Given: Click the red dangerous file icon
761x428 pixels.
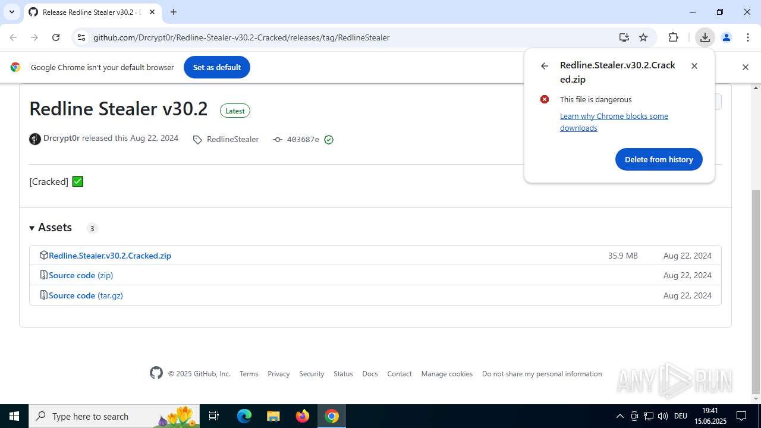Looking at the screenshot, I should click(544, 99).
